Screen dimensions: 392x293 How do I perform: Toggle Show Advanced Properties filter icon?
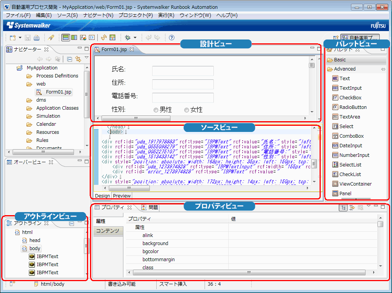(352, 208)
